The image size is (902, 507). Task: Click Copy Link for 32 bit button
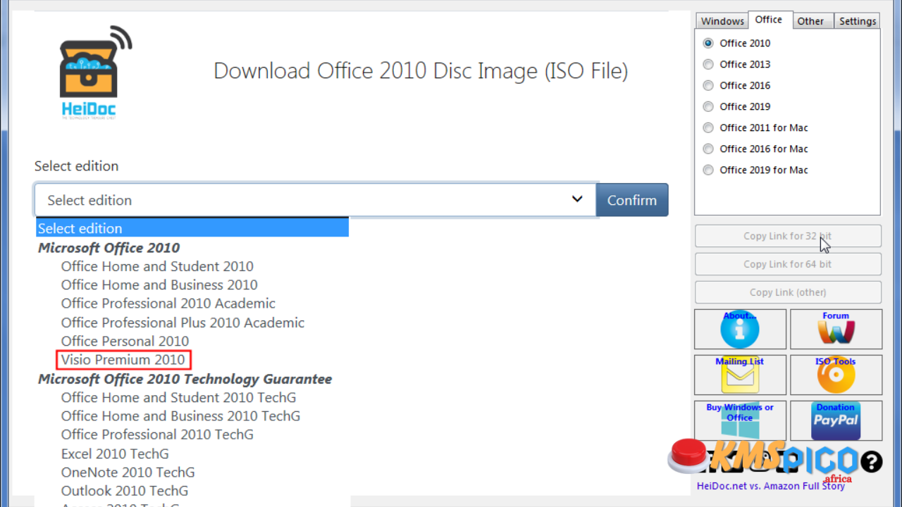coord(788,236)
